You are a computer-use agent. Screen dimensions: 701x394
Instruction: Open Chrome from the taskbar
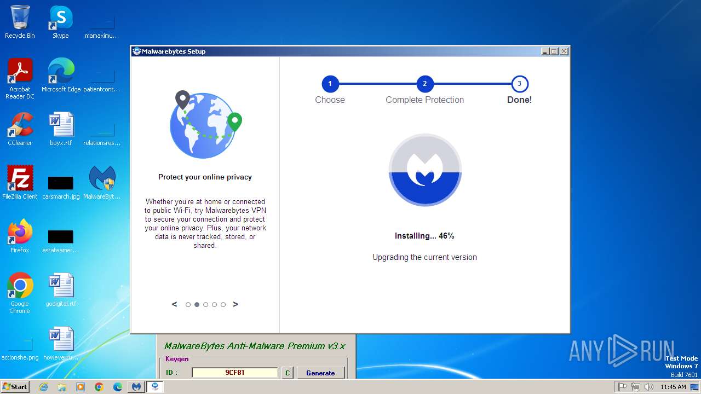pos(99,387)
